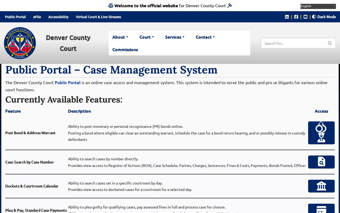Open the Case Search document-magnifier icon

[x=321, y=162]
